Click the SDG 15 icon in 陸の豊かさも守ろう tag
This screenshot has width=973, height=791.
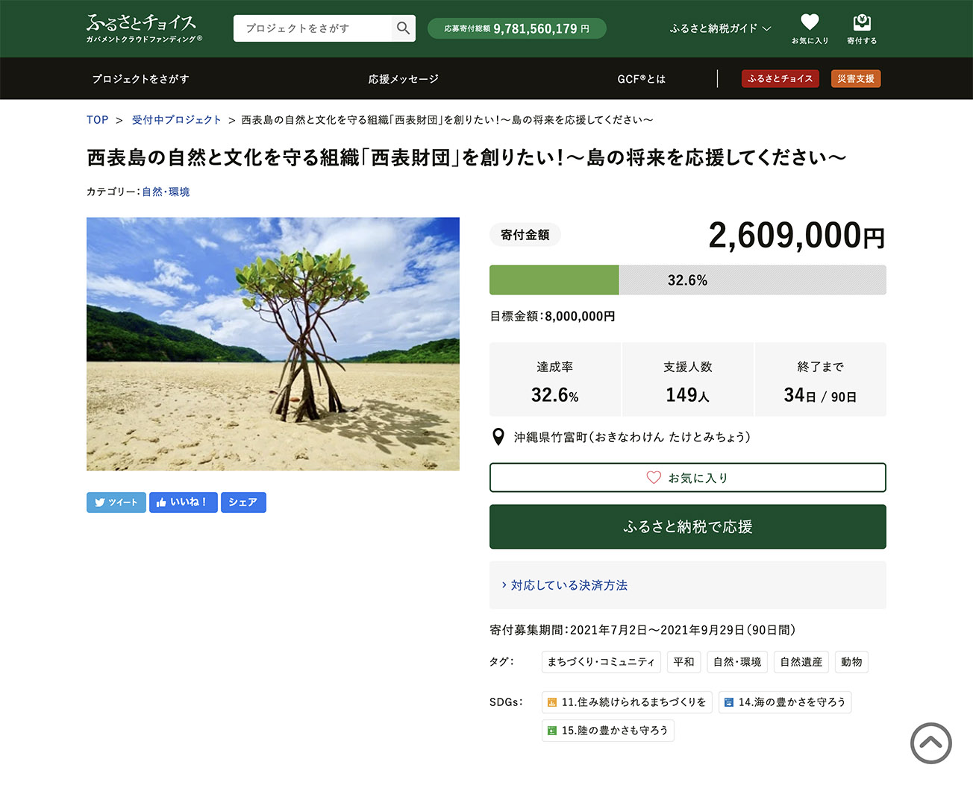(x=552, y=731)
